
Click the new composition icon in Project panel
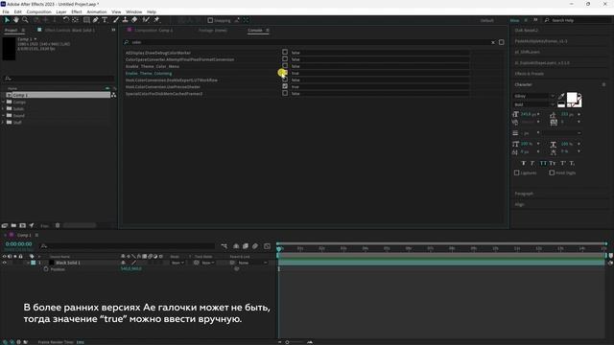[23, 225]
